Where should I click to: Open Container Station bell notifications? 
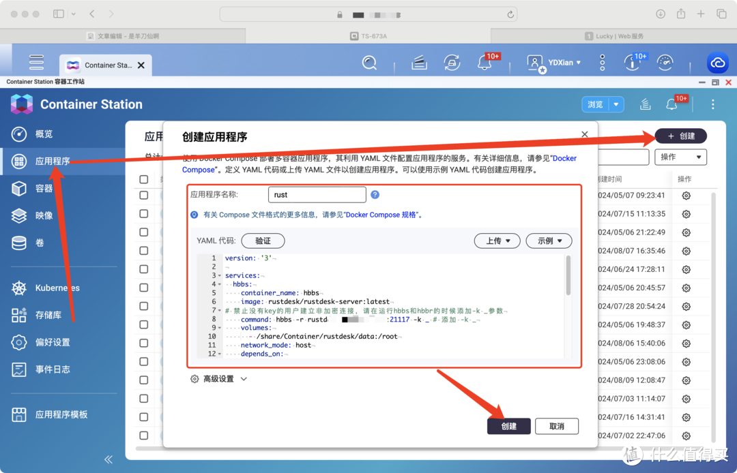[x=671, y=104]
